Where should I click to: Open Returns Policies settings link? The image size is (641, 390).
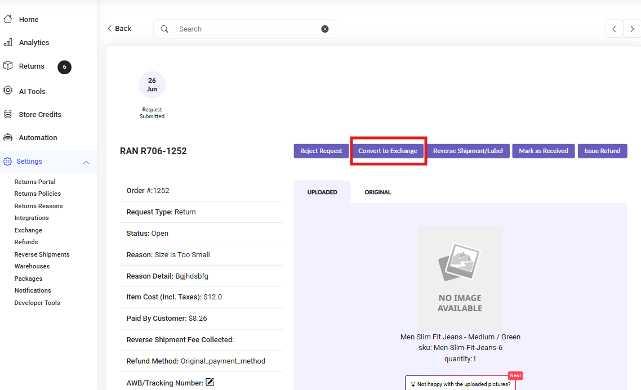tap(38, 194)
